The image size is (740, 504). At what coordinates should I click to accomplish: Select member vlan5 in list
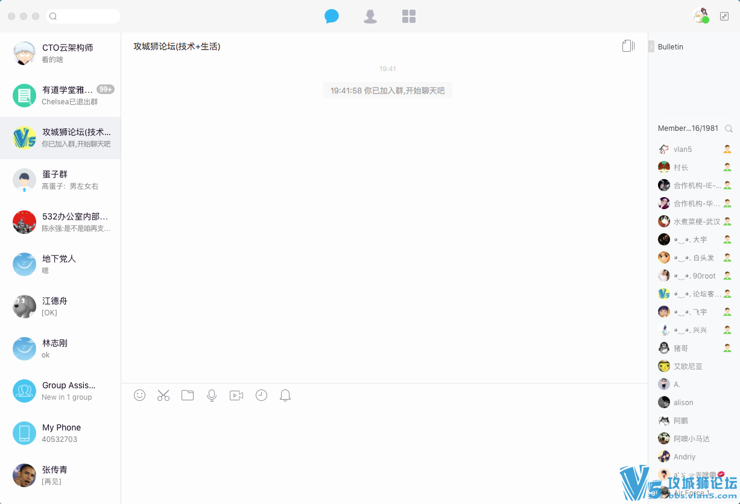(694, 149)
